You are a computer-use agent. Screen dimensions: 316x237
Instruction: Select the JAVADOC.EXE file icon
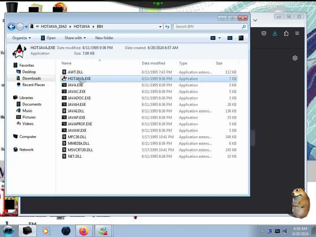[64, 98]
